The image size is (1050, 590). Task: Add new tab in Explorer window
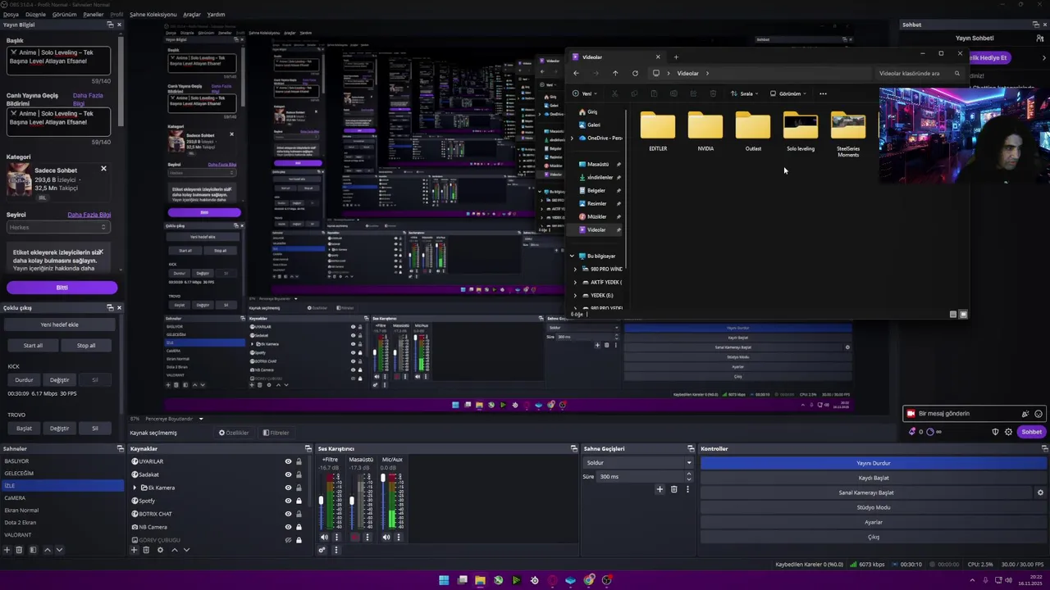(x=676, y=57)
